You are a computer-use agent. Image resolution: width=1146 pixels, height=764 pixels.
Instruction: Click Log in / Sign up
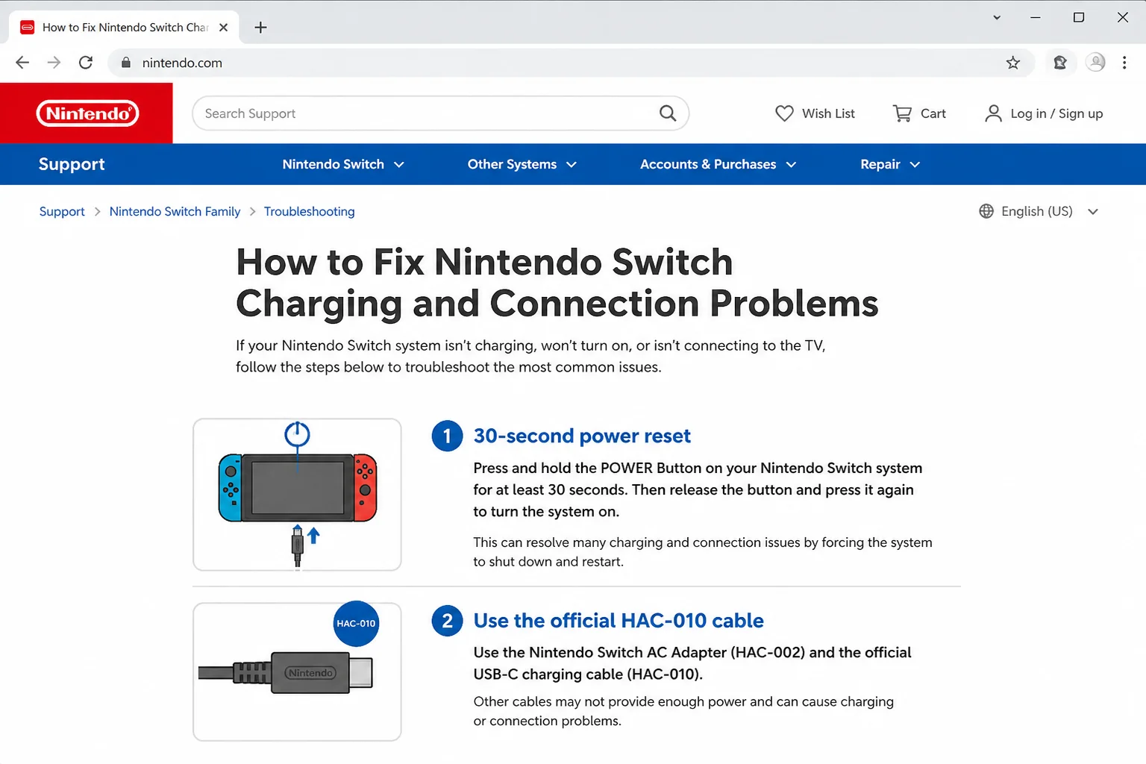[1044, 113]
